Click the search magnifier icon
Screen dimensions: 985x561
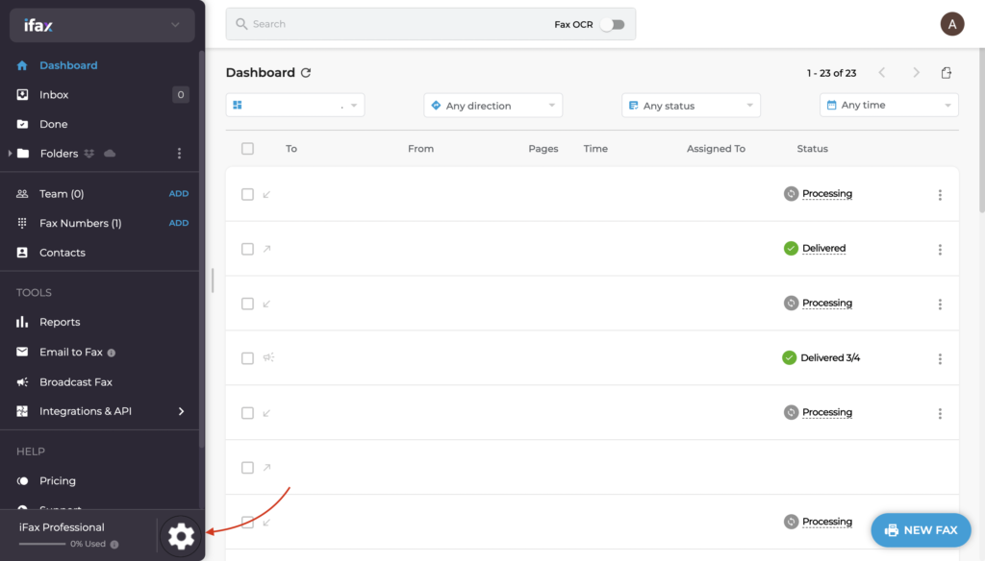(x=241, y=24)
